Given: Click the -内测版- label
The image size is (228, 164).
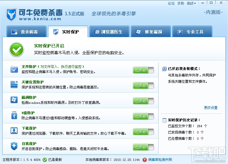Looking at the screenshot, I should (213, 12).
